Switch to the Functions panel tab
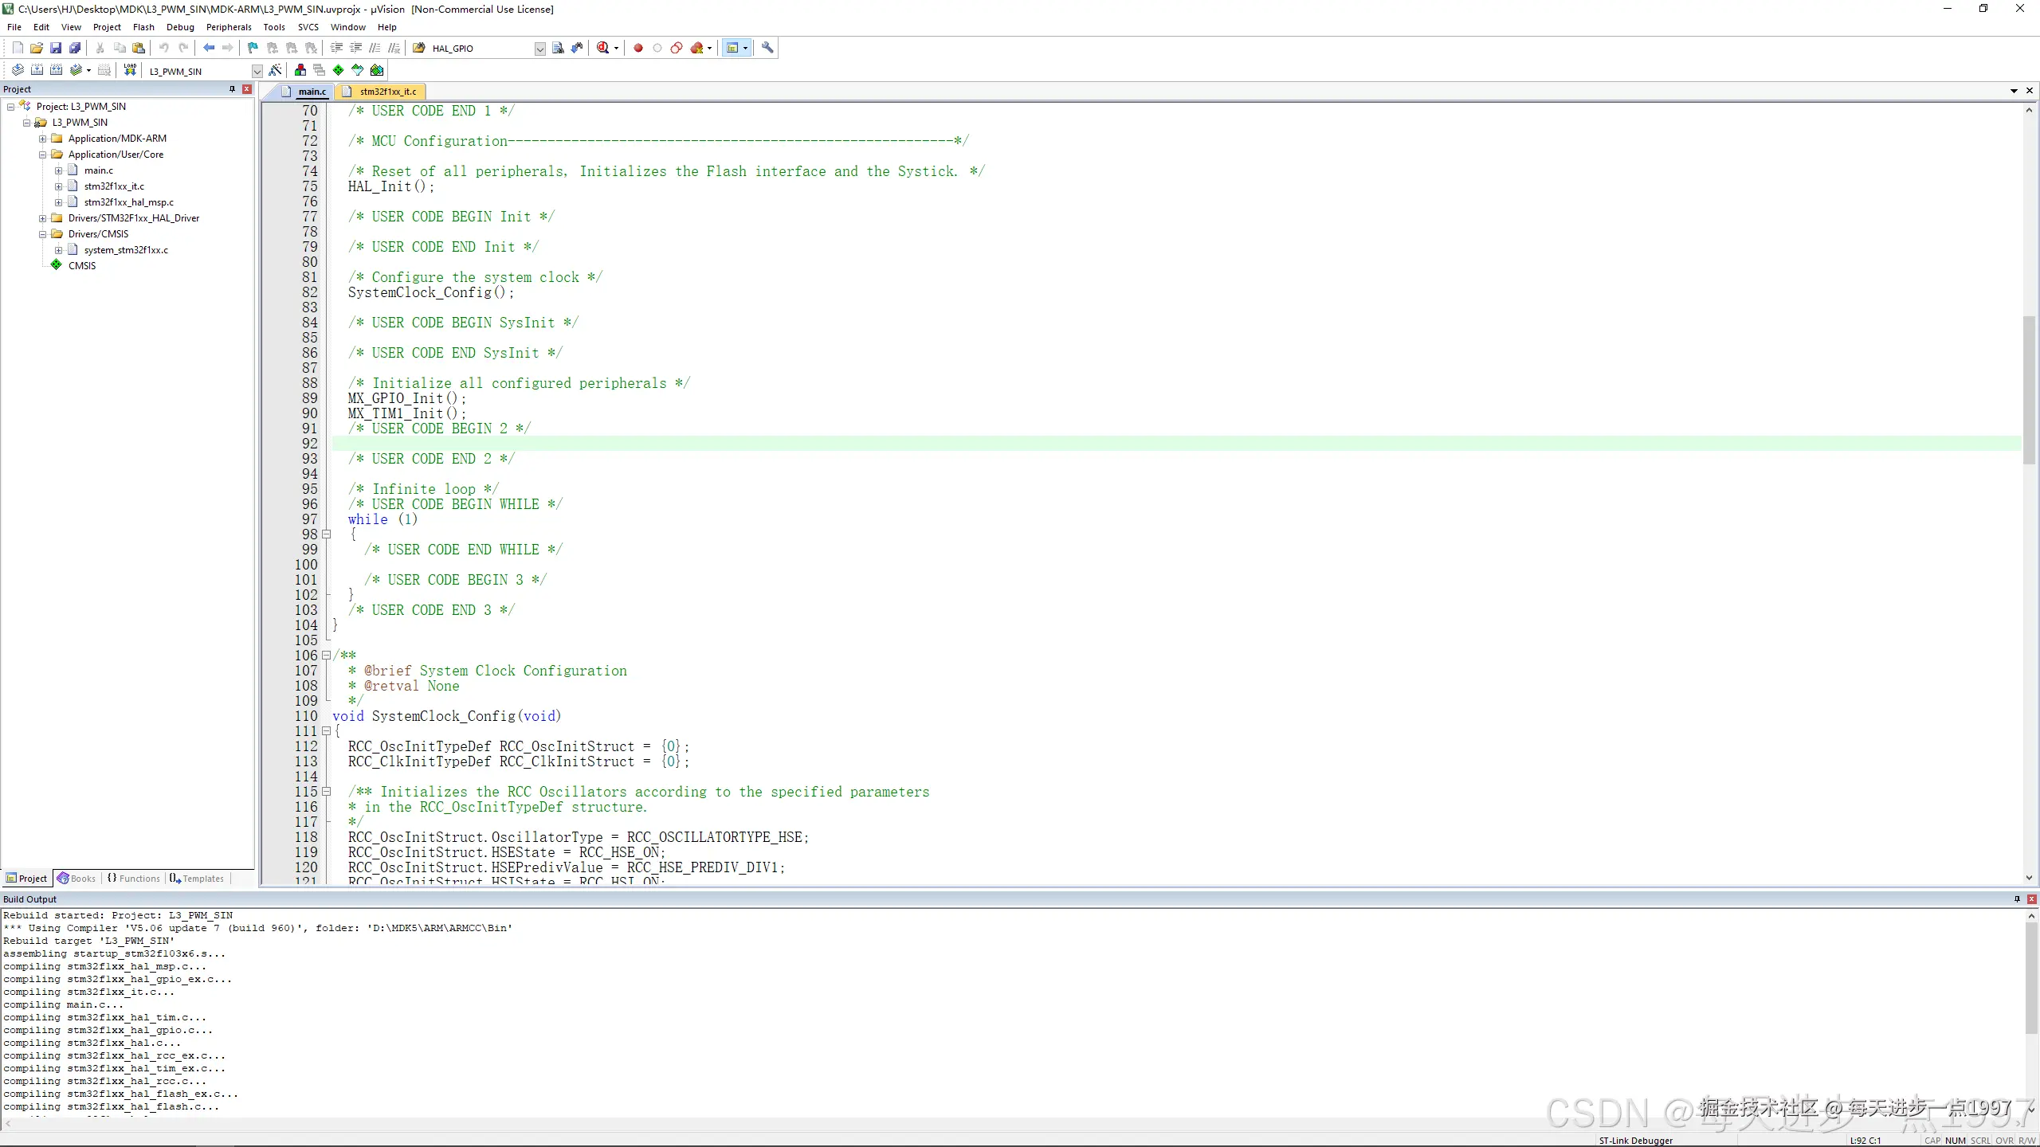Screen dimensions: 2040x1147 [134, 879]
